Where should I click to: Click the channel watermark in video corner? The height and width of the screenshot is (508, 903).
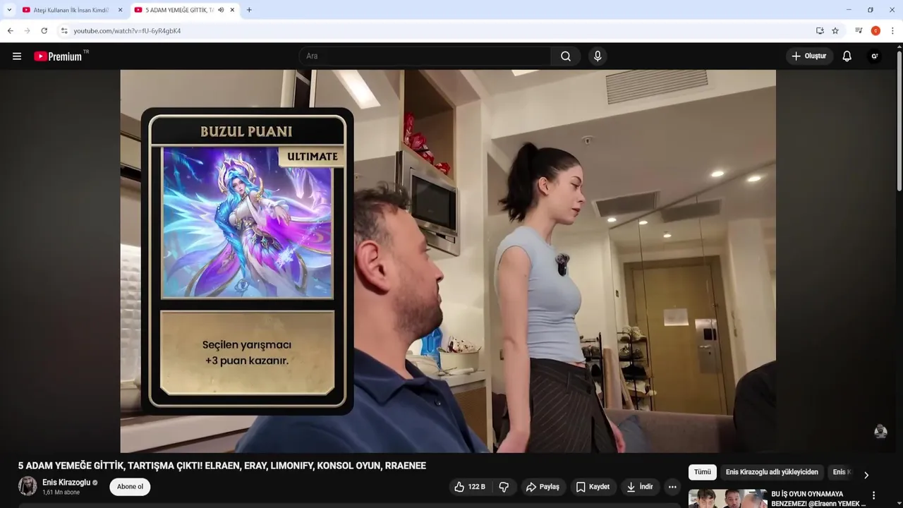click(x=880, y=432)
